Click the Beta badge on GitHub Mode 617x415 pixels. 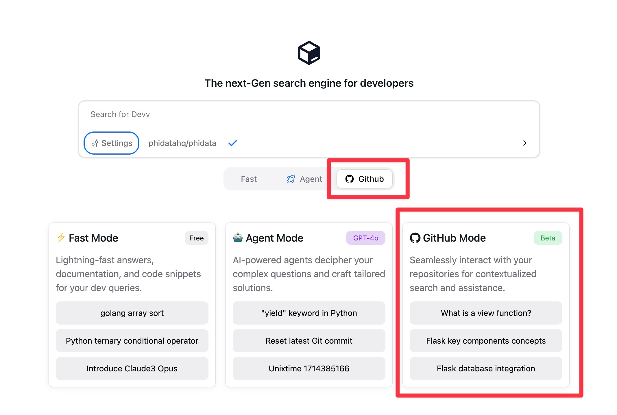point(548,238)
